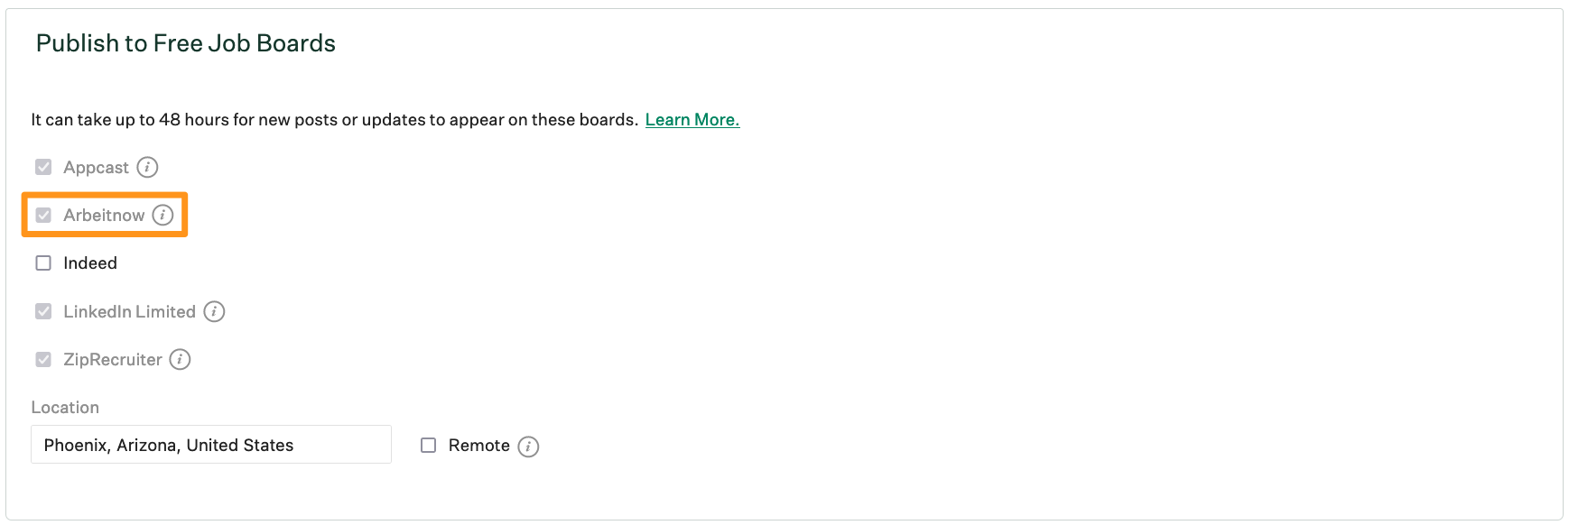This screenshot has height=525, width=1569.
Task: Click the Remote label
Action: tap(479, 445)
